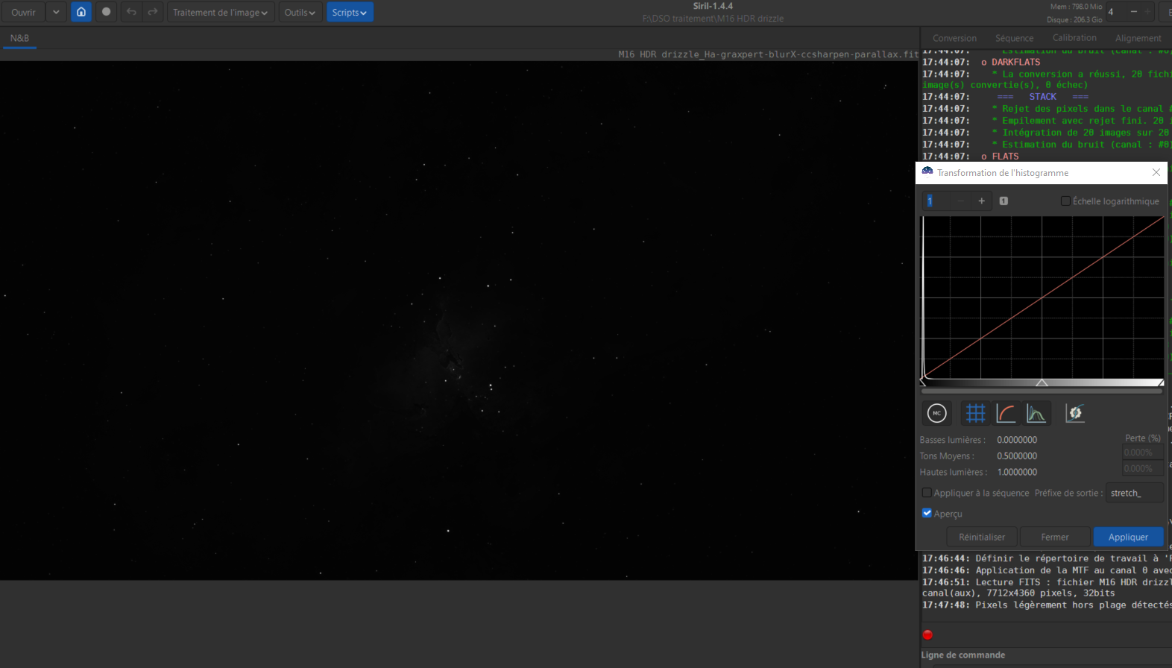1172x668 pixels.
Task: Click the auto-stretch gear icon
Action: 1074,413
